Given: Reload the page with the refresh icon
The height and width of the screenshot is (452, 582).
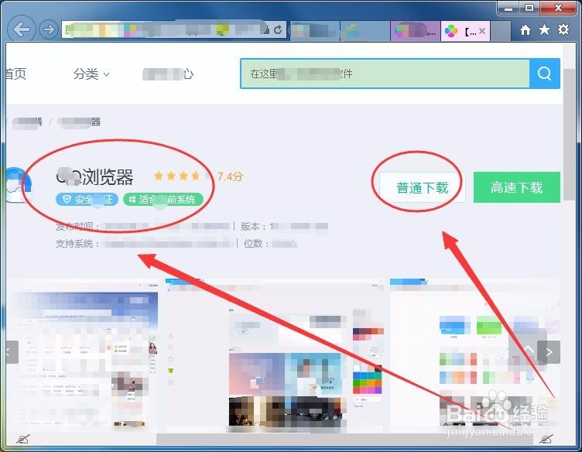Looking at the screenshot, I should [x=278, y=29].
